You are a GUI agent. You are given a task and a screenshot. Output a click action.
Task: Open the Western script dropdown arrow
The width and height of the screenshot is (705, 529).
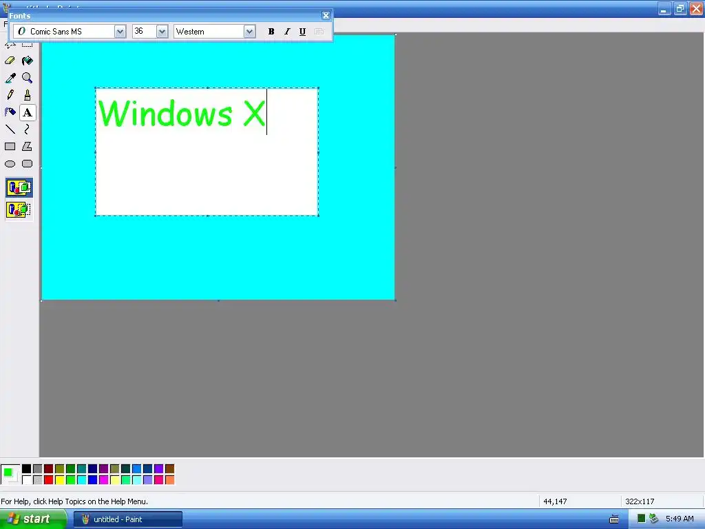coord(249,32)
